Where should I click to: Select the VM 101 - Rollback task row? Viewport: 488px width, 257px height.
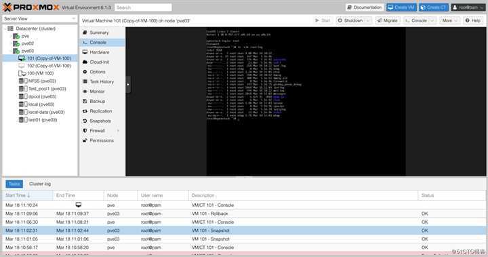click(244, 214)
